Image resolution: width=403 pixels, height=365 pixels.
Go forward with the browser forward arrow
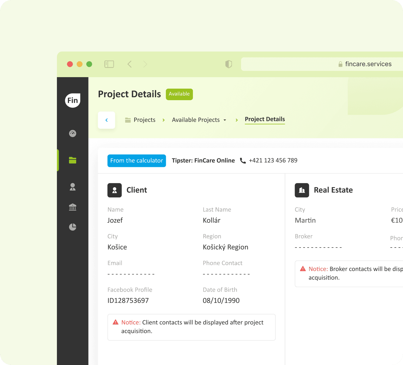point(145,64)
